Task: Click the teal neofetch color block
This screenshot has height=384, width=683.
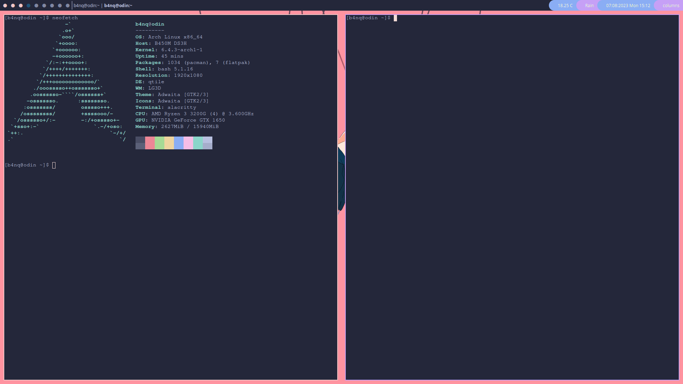Action: (x=198, y=143)
